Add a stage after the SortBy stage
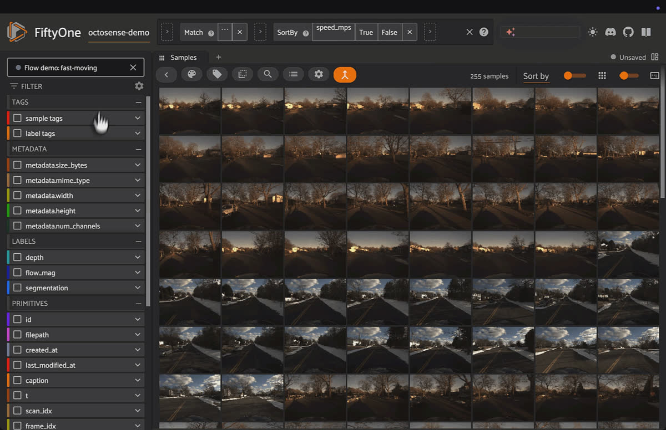Viewport: 666px width, 430px height. (x=430, y=32)
